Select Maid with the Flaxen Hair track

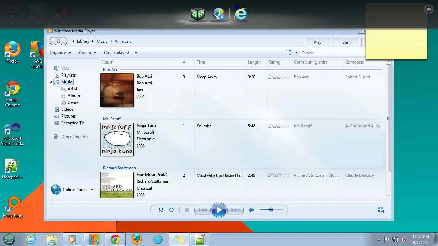point(220,175)
